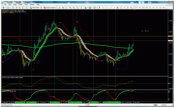Click the "For Help, press F1" status text

coord(7,105)
